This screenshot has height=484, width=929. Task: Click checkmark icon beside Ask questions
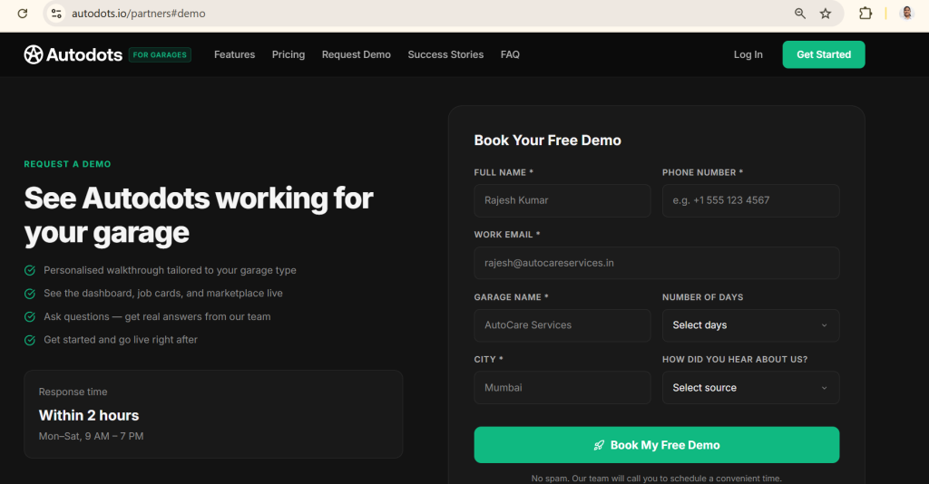pos(30,316)
